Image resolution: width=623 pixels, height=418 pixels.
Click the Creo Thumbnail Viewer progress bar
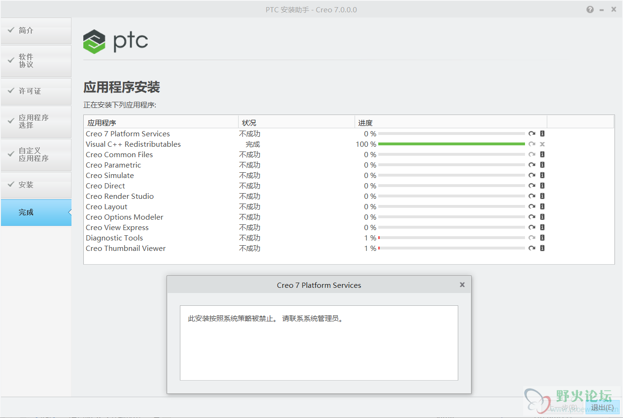click(452, 248)
